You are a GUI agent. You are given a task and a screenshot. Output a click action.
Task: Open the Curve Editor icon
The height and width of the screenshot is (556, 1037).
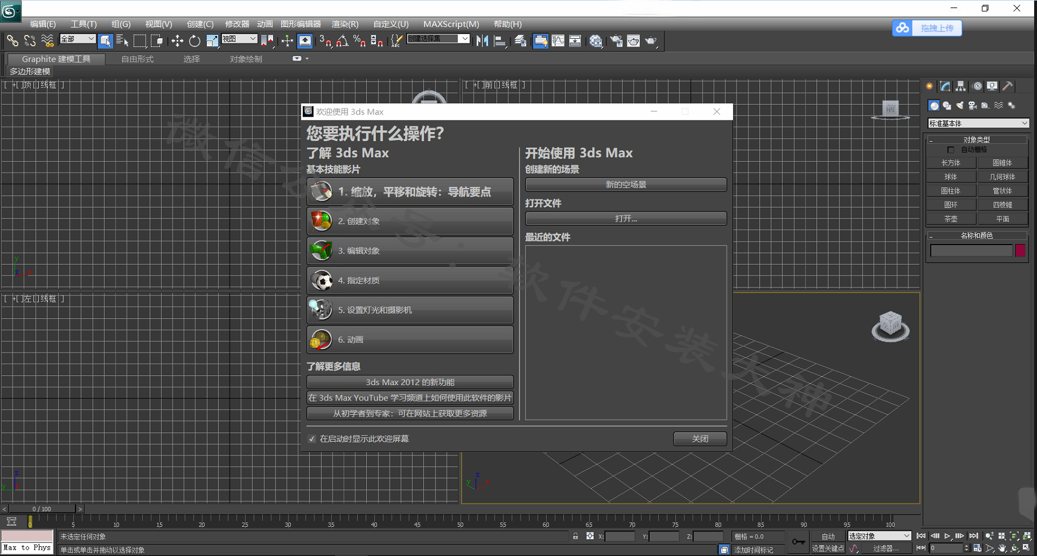pyautogui.click(x=558, y=41)
